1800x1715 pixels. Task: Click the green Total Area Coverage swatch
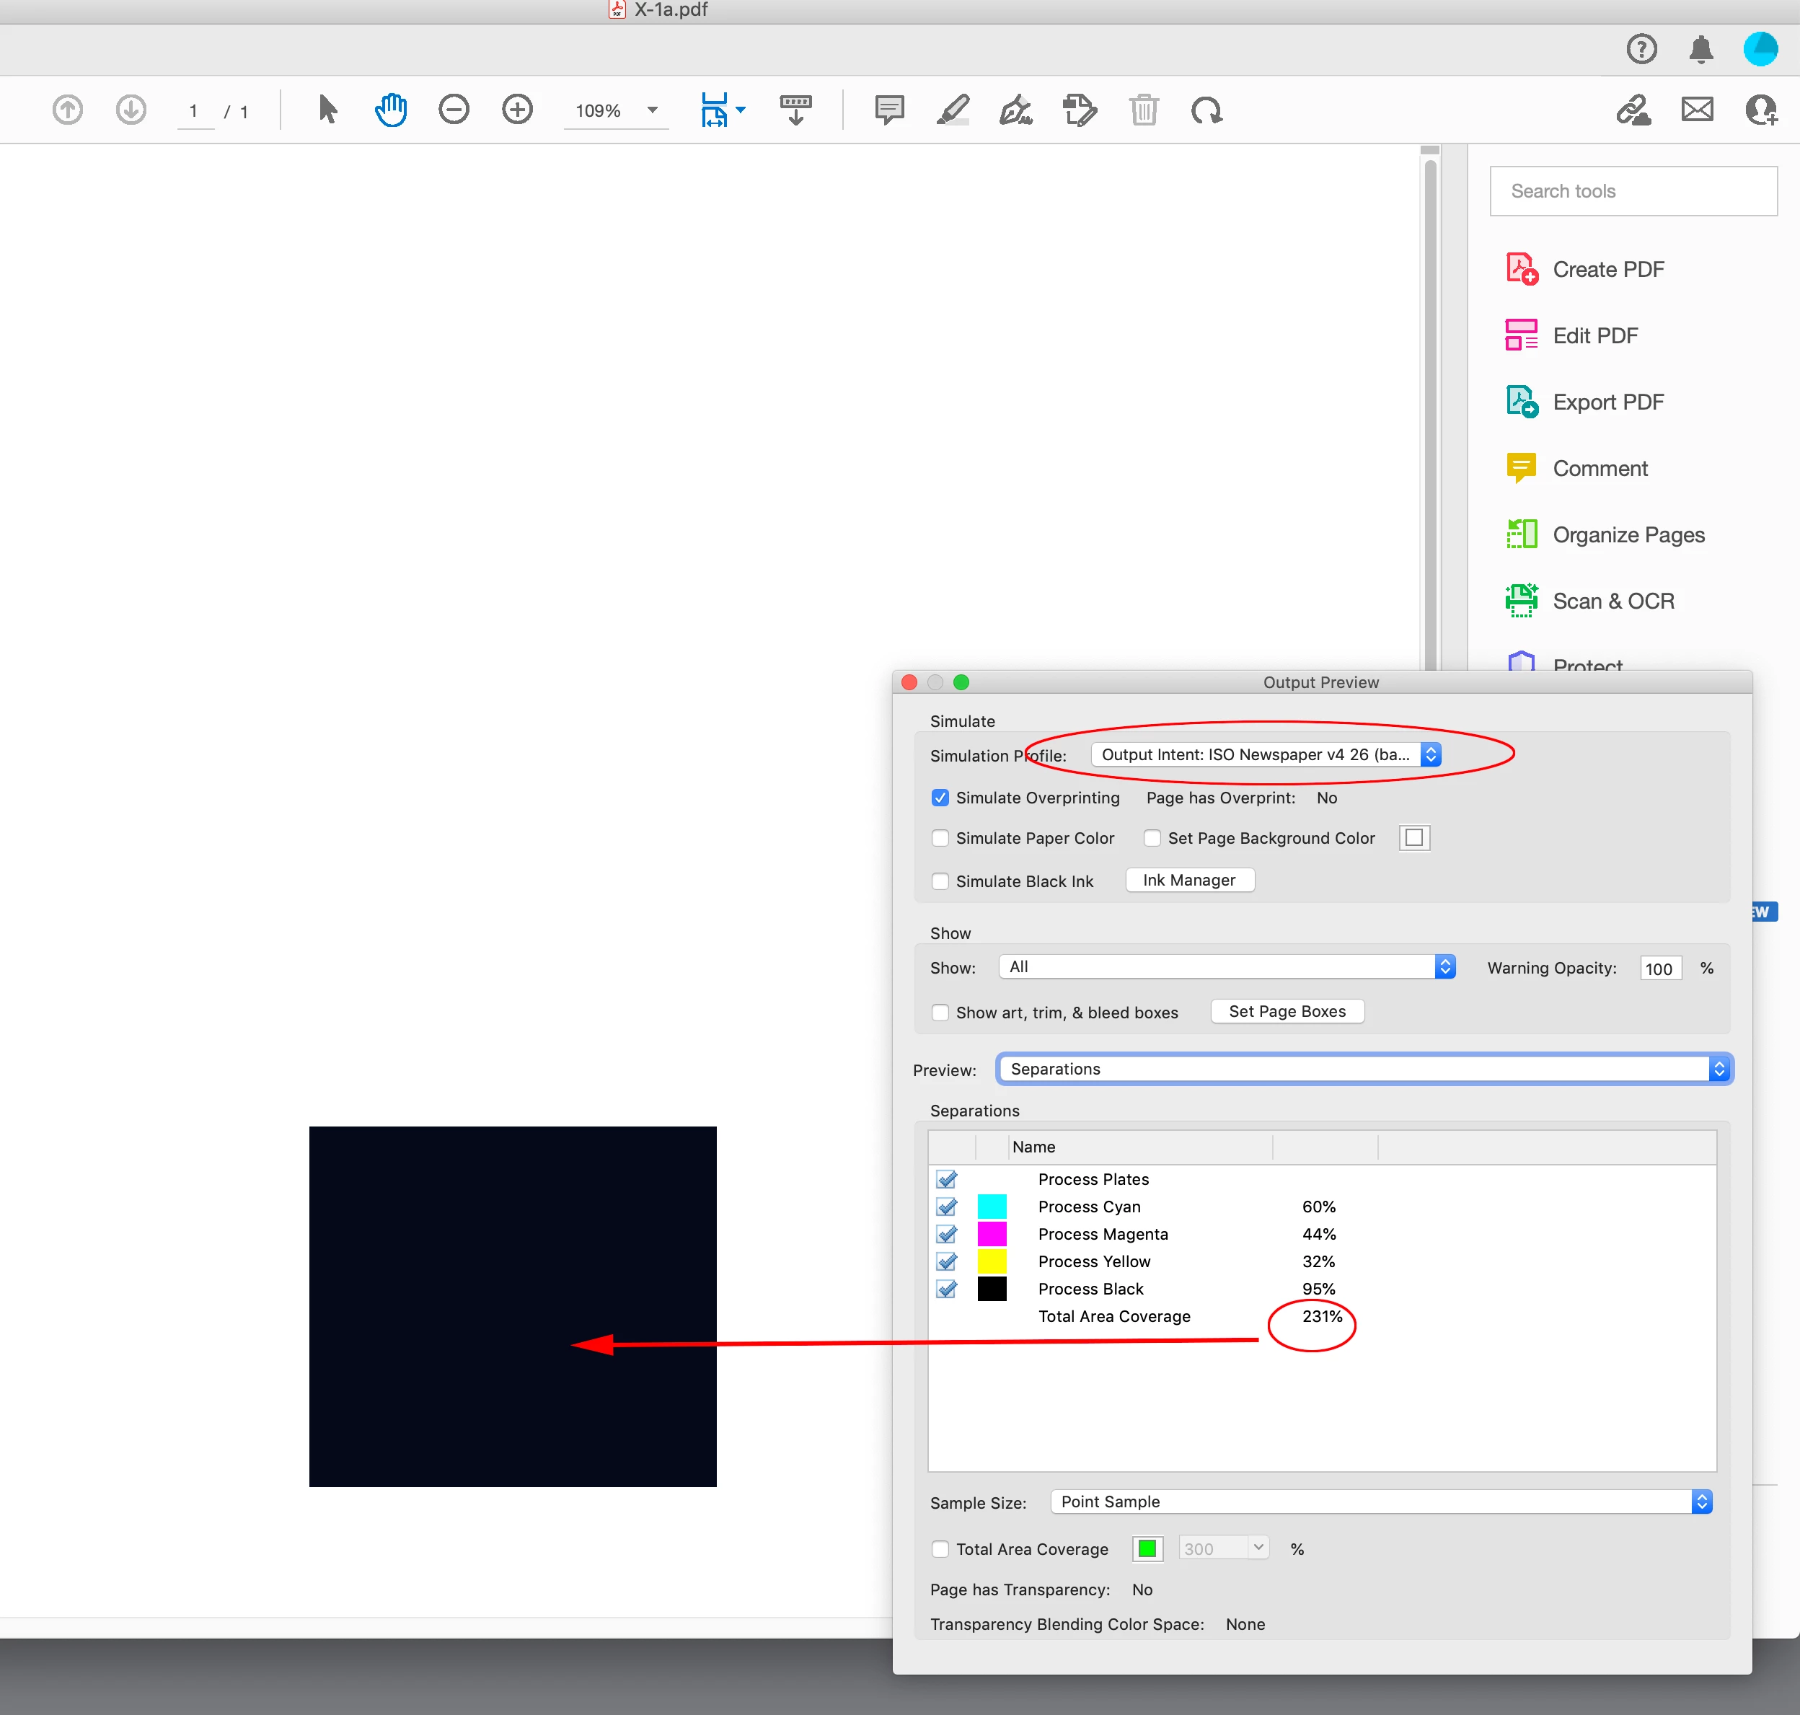tap(1147, 1548)
